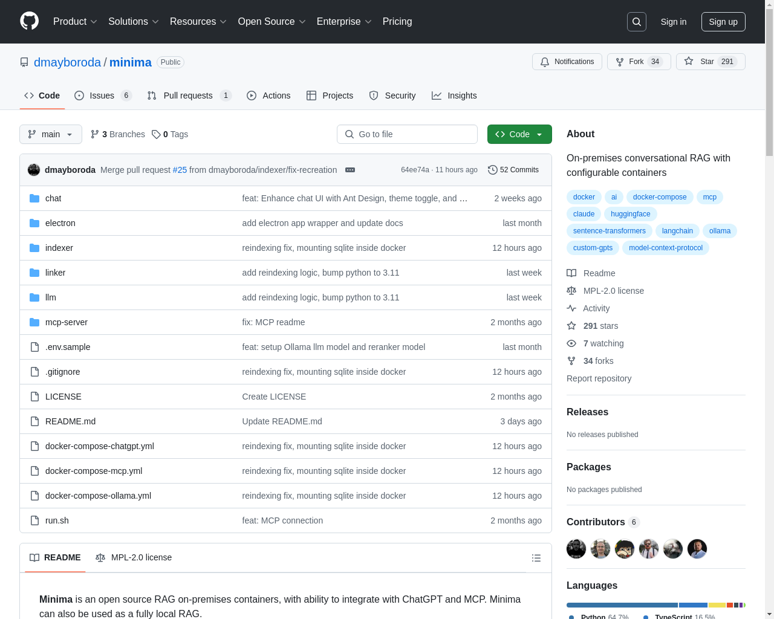Fork the minima repository
The width and height of the screenshot is (774, 619).
point(639,62)
